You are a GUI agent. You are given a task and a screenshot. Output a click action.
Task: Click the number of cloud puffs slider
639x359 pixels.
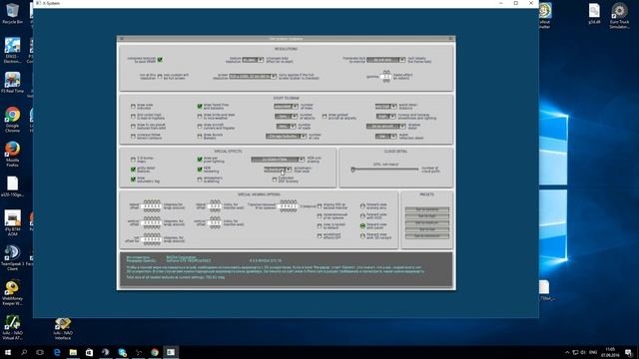[385, 170]
